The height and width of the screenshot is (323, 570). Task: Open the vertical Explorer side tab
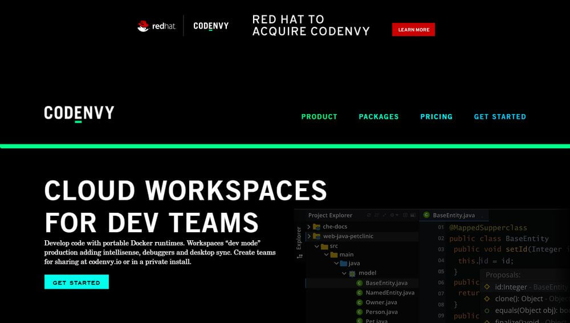[299, 238]
